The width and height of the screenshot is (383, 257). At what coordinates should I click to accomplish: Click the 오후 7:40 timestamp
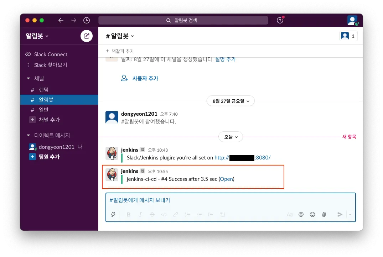click(x=169, y=114)
